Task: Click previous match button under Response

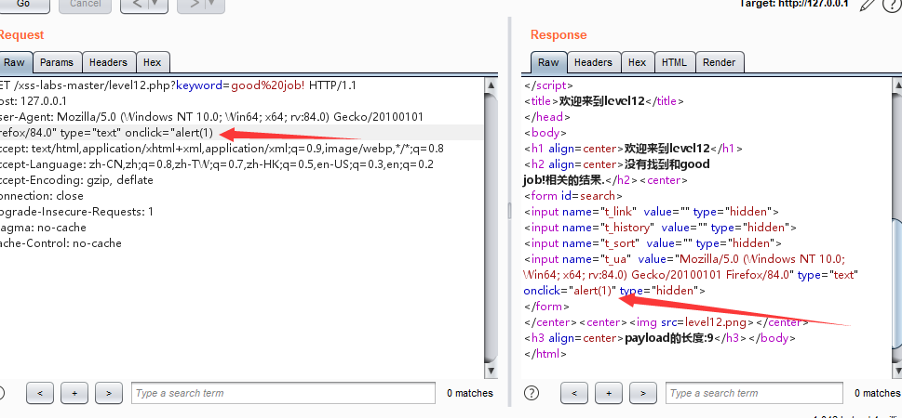Action: pyautogui.click(x=574, y=393)
